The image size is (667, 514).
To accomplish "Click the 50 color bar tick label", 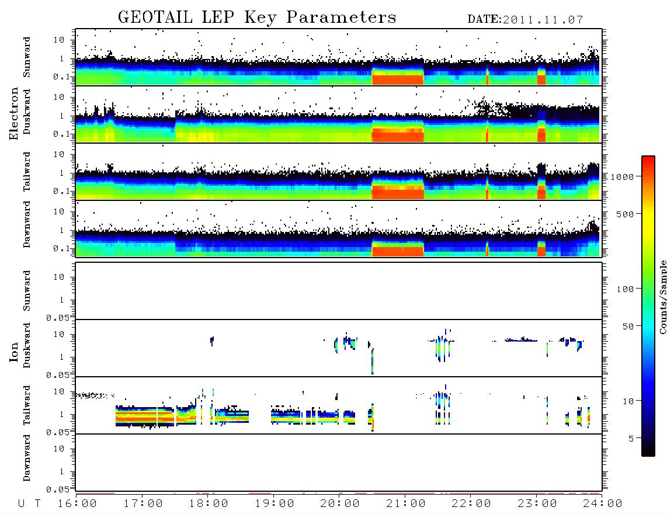I will (628, 327).
